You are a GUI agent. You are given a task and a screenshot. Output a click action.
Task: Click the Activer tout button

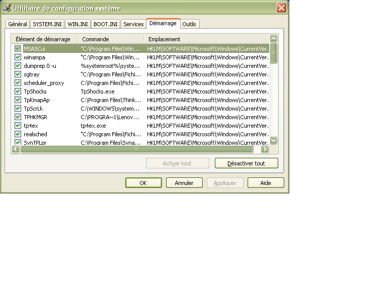177,163
